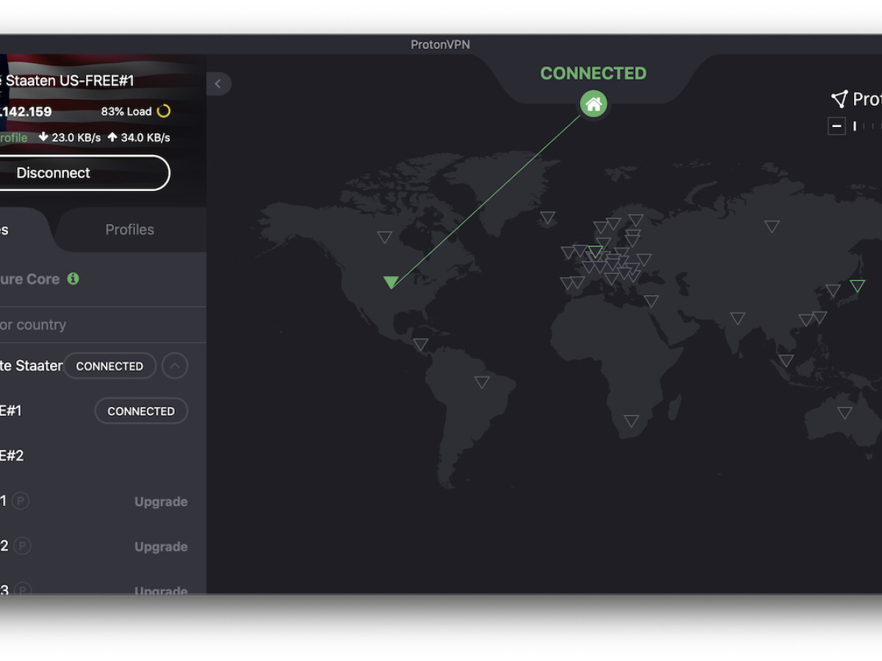The width and height of the screenshot is (882, 661).
Task: Click the Secure Core info icon
Action: [x=73, y=278]
